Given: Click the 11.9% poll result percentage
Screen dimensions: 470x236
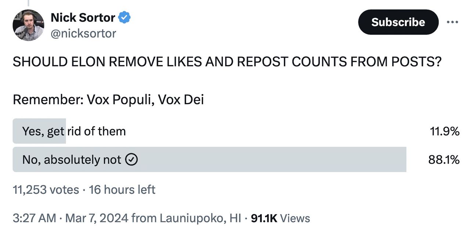Looking at the screenshot, I should 444,131.
